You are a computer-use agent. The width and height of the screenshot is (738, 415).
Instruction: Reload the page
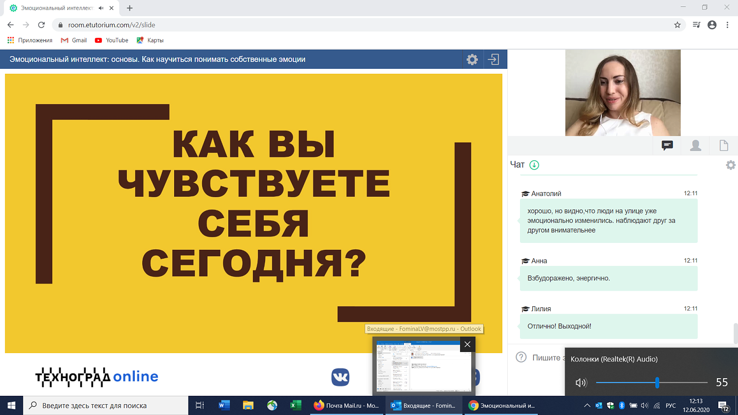[x=41, y=25]
